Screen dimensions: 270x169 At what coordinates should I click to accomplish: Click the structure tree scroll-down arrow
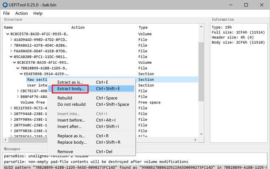201,134
